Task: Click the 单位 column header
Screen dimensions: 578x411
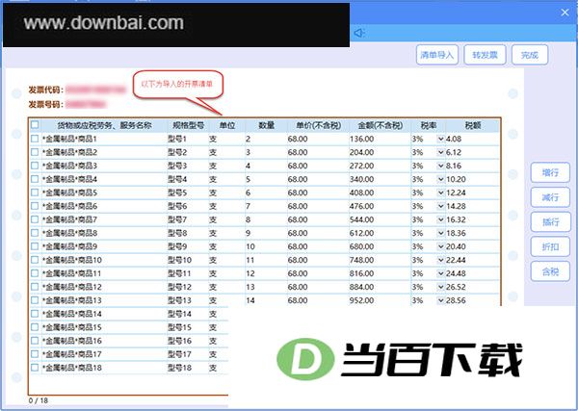Action: pyautogui.click(x=227, y=125)
